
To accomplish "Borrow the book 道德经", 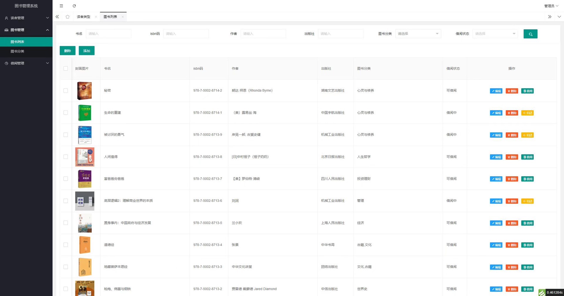I will pyautogui.click(x=528, y=245).
